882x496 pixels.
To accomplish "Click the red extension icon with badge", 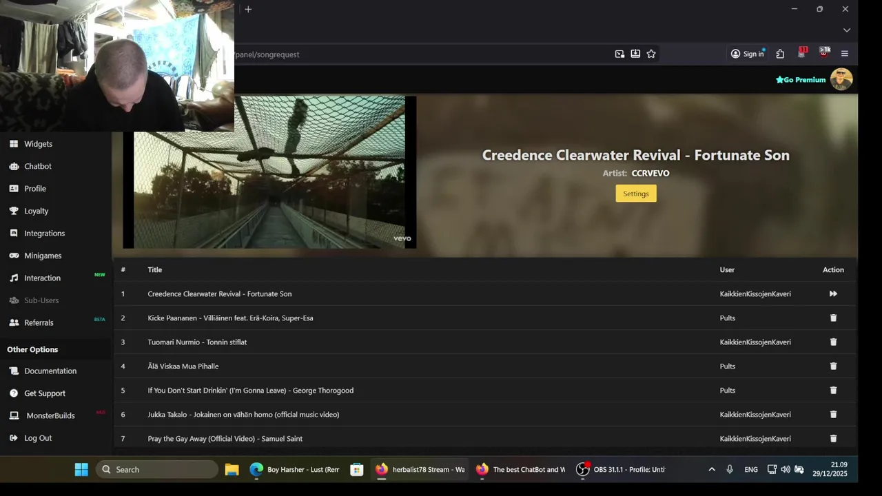I will (802, 52).
